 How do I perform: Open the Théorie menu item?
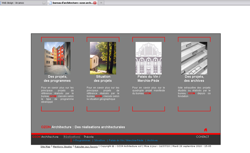coord(88,137)
